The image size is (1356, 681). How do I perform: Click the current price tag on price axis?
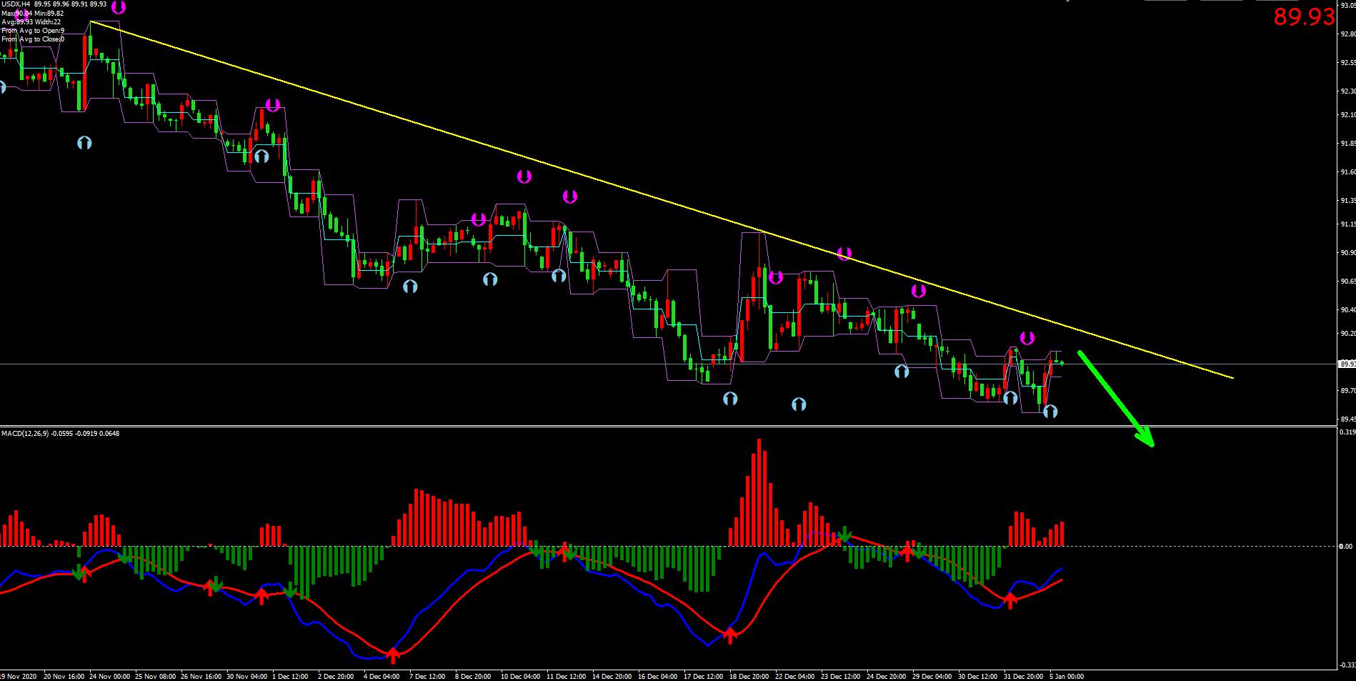point(1346,364)
